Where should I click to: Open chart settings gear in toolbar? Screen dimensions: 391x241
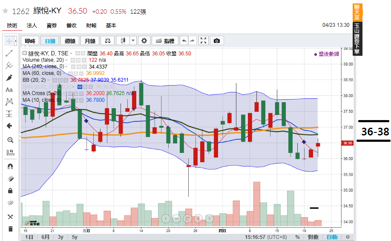(144, 41)
